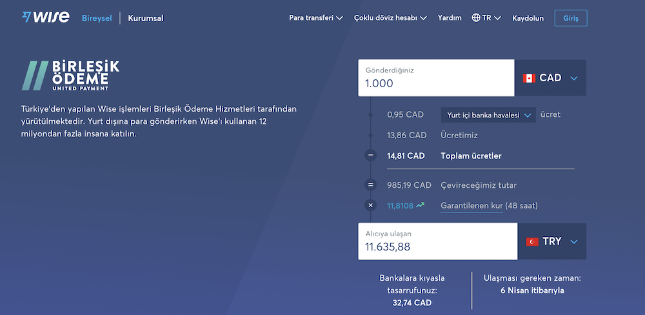Screen dimensions: 645x315
Task: Click the Canada flag icon
Action: [529, 78]
